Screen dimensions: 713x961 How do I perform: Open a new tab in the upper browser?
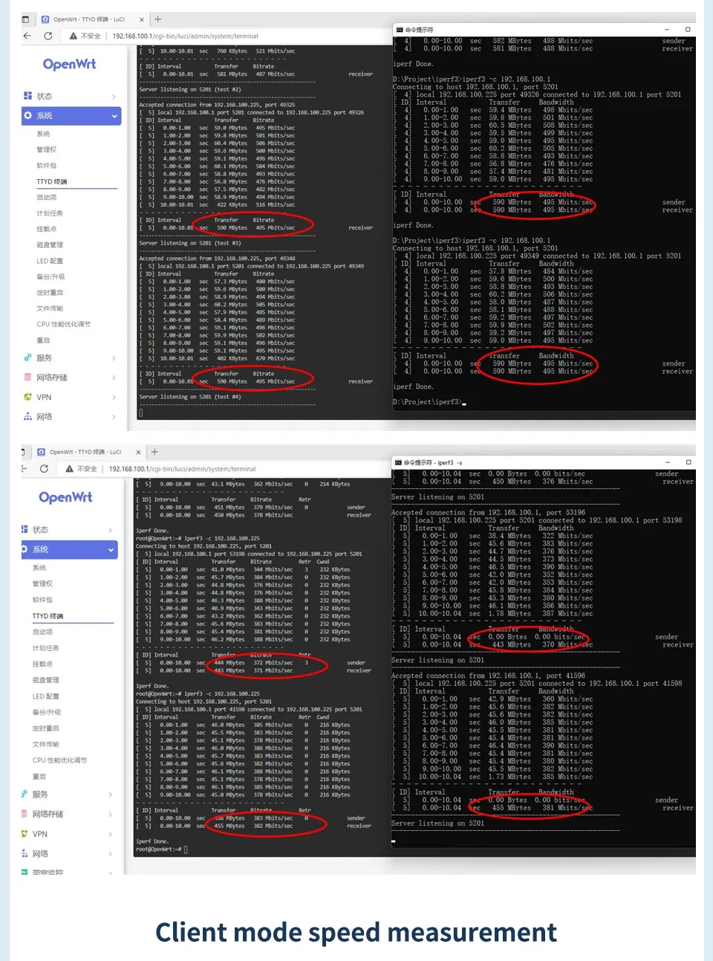click(x=157, y=19)
